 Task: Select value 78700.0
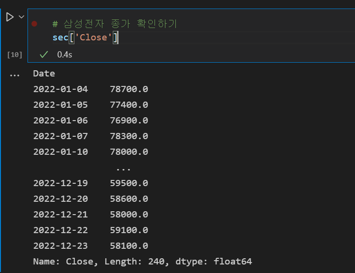click(129, 89)
